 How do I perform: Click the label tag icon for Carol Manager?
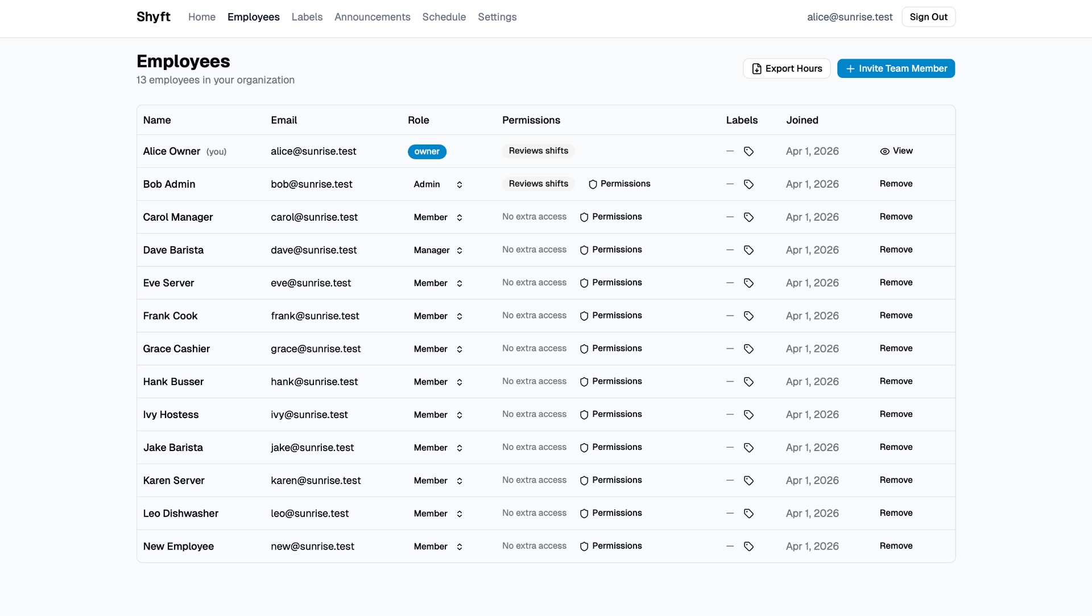pyautogui.click(x=748, y=217)
